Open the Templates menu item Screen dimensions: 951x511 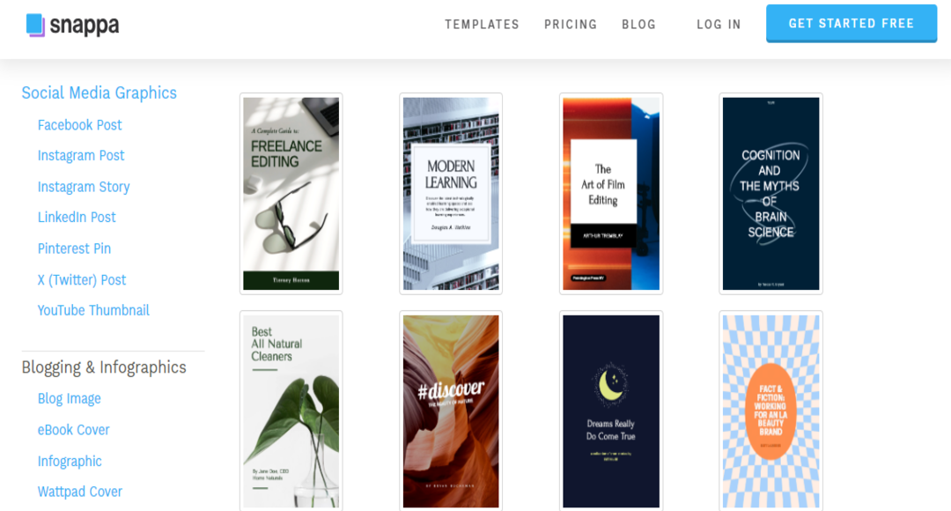pos(483,25)
